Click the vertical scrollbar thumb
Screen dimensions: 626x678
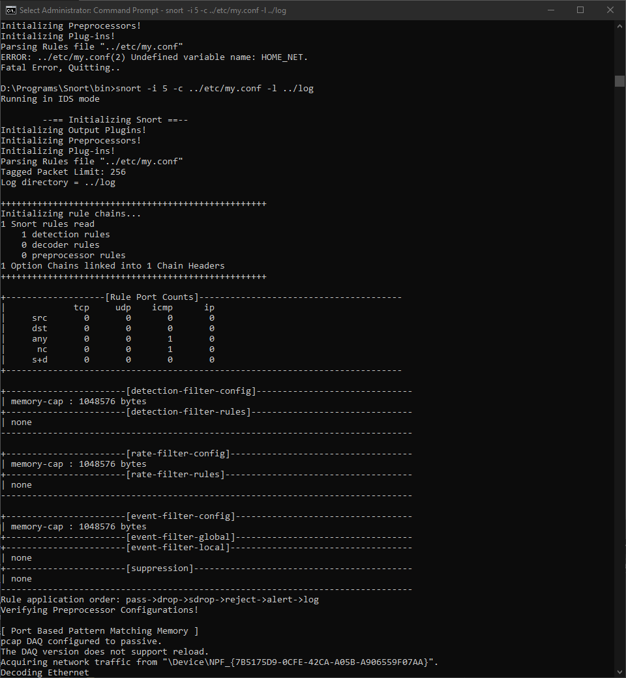click(x=619, y=81)
